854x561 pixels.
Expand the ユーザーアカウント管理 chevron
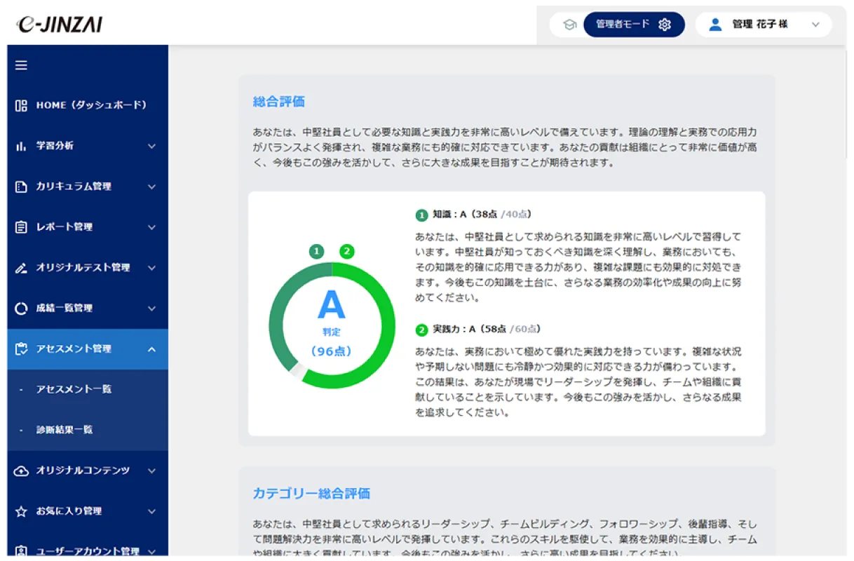coord(152,551)
